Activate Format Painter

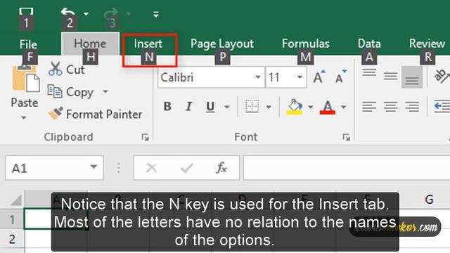coord(95,114)
